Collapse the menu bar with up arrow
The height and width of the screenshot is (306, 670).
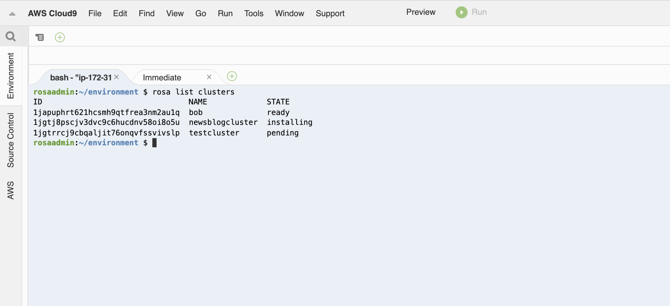point(12,14)
